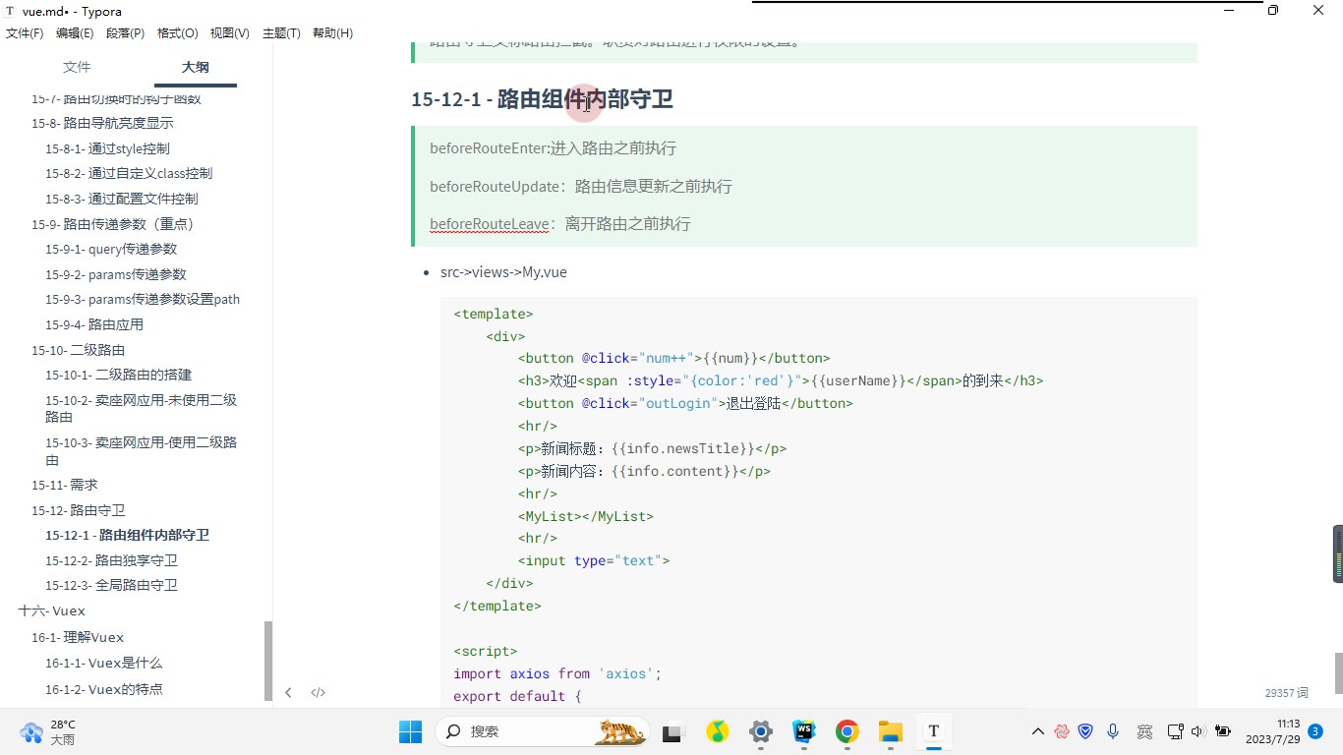Viewport: 1343px width, 755px height.
Task: Open the blue shield tray icon
Action: click(x=1085, y=731)
